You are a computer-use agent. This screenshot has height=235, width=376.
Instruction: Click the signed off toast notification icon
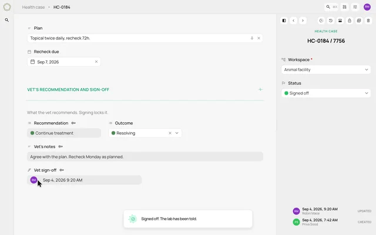click(x=133, y=219)
